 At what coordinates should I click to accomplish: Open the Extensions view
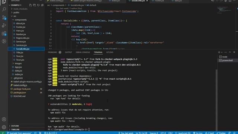click(4, 33)
